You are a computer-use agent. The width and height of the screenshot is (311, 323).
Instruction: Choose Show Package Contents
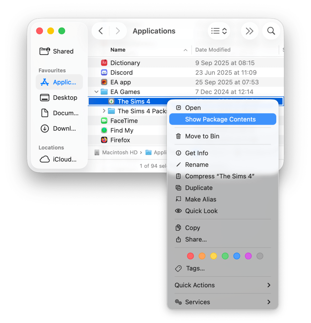[220, 119]
